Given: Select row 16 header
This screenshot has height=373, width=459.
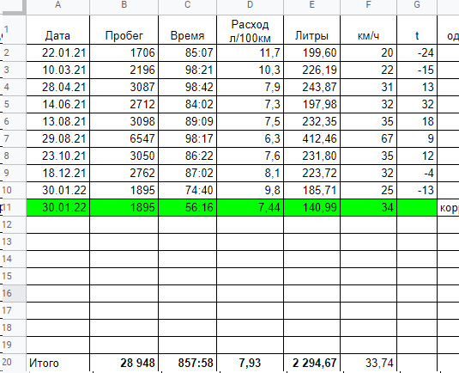Looking at the screenshot, I should point(13,293).
